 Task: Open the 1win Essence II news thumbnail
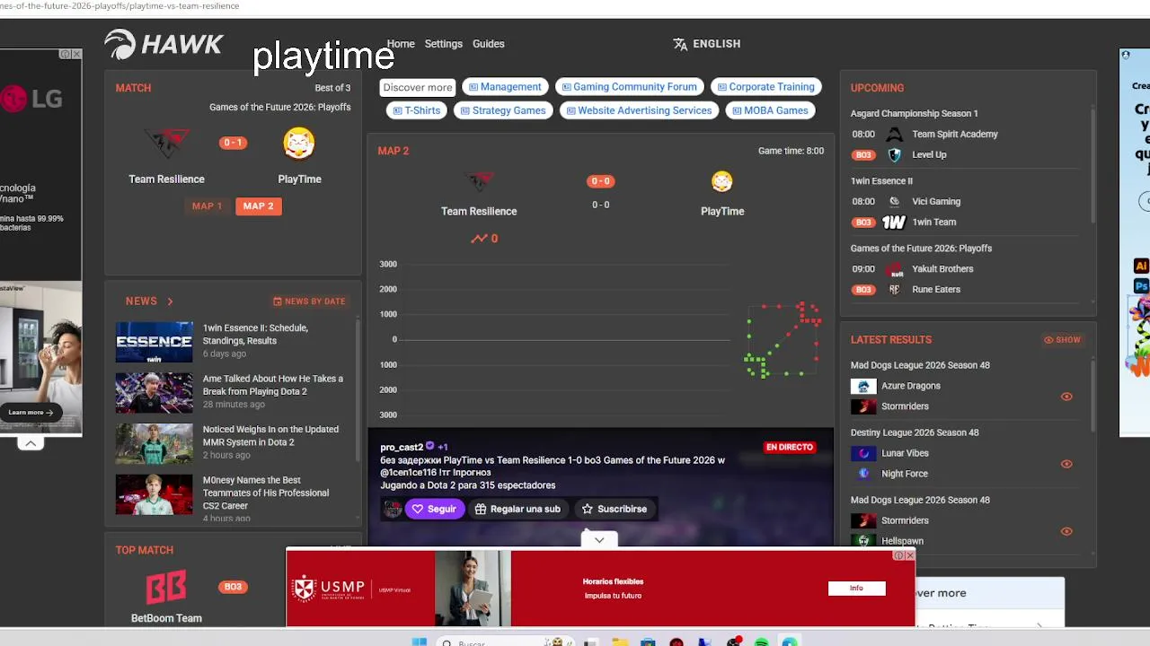(154, 342)
